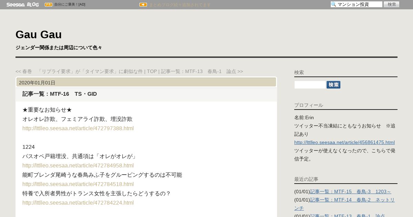Click text パスオペ戸籍埋没、共通項は「オレがオレが」

80,156
